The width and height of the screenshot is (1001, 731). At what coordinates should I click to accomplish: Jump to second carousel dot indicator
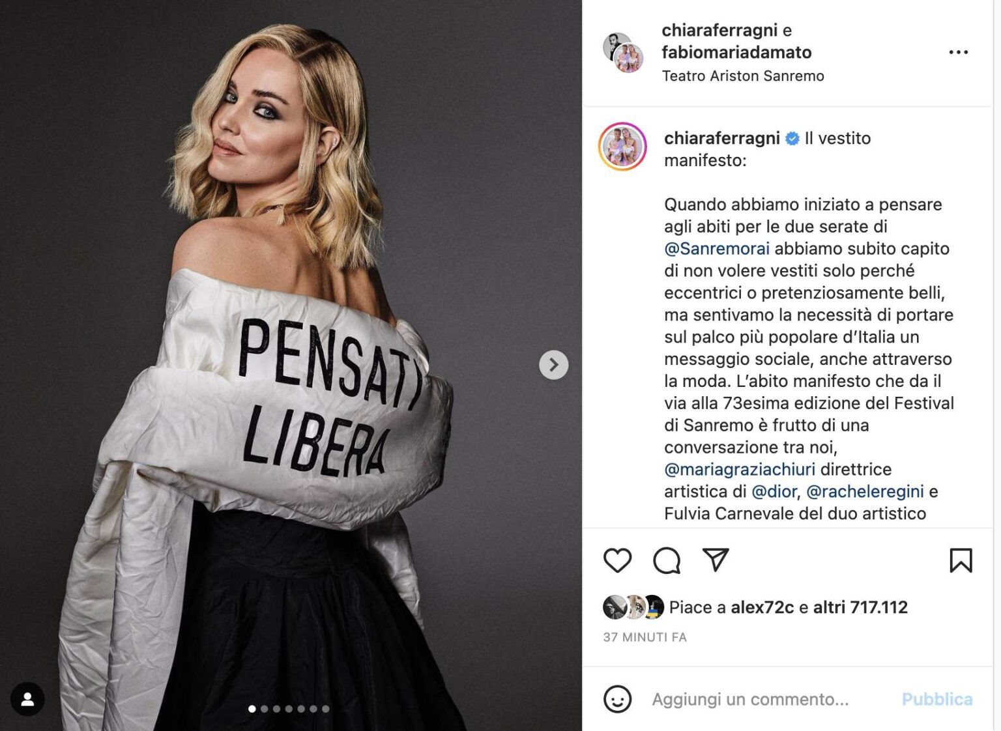264,709
